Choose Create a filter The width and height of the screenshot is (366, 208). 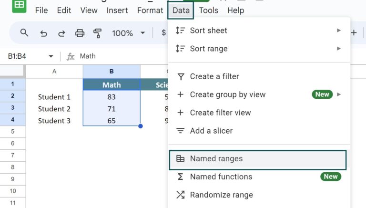click(259, 76)
